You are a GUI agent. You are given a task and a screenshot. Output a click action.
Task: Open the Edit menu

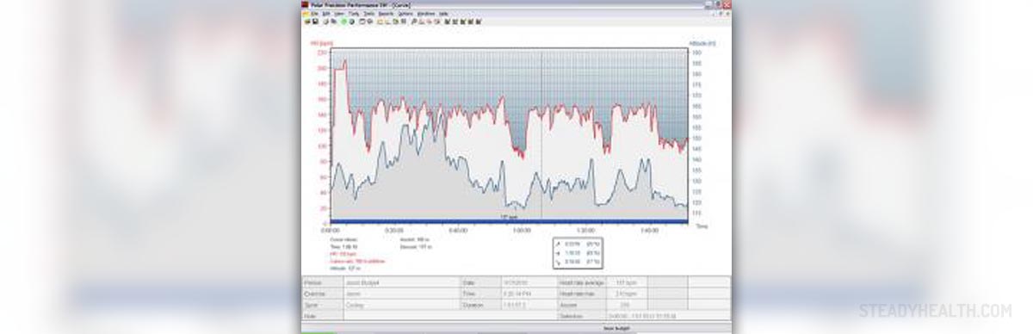(325, 14)
